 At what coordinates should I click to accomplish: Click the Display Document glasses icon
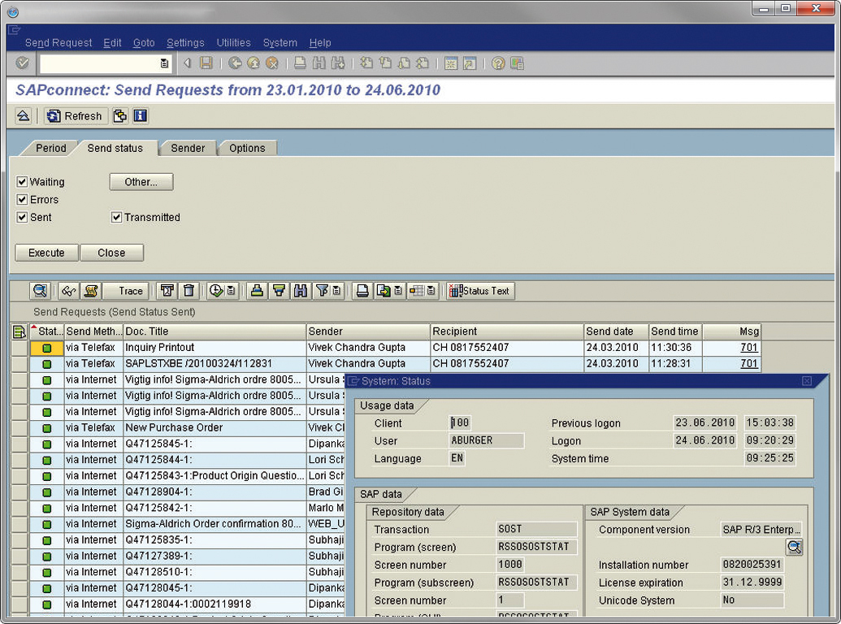pos(68,291)
